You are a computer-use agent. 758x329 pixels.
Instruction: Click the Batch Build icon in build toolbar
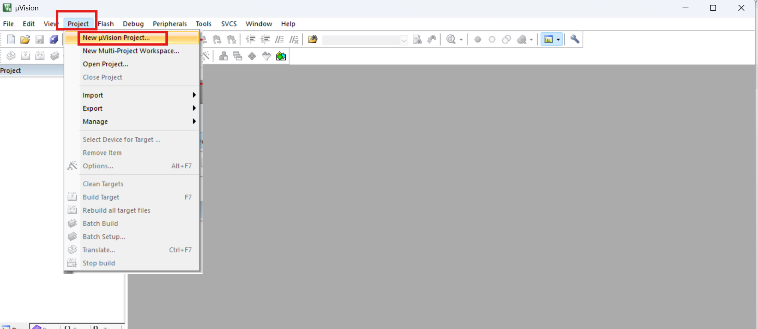55,56
